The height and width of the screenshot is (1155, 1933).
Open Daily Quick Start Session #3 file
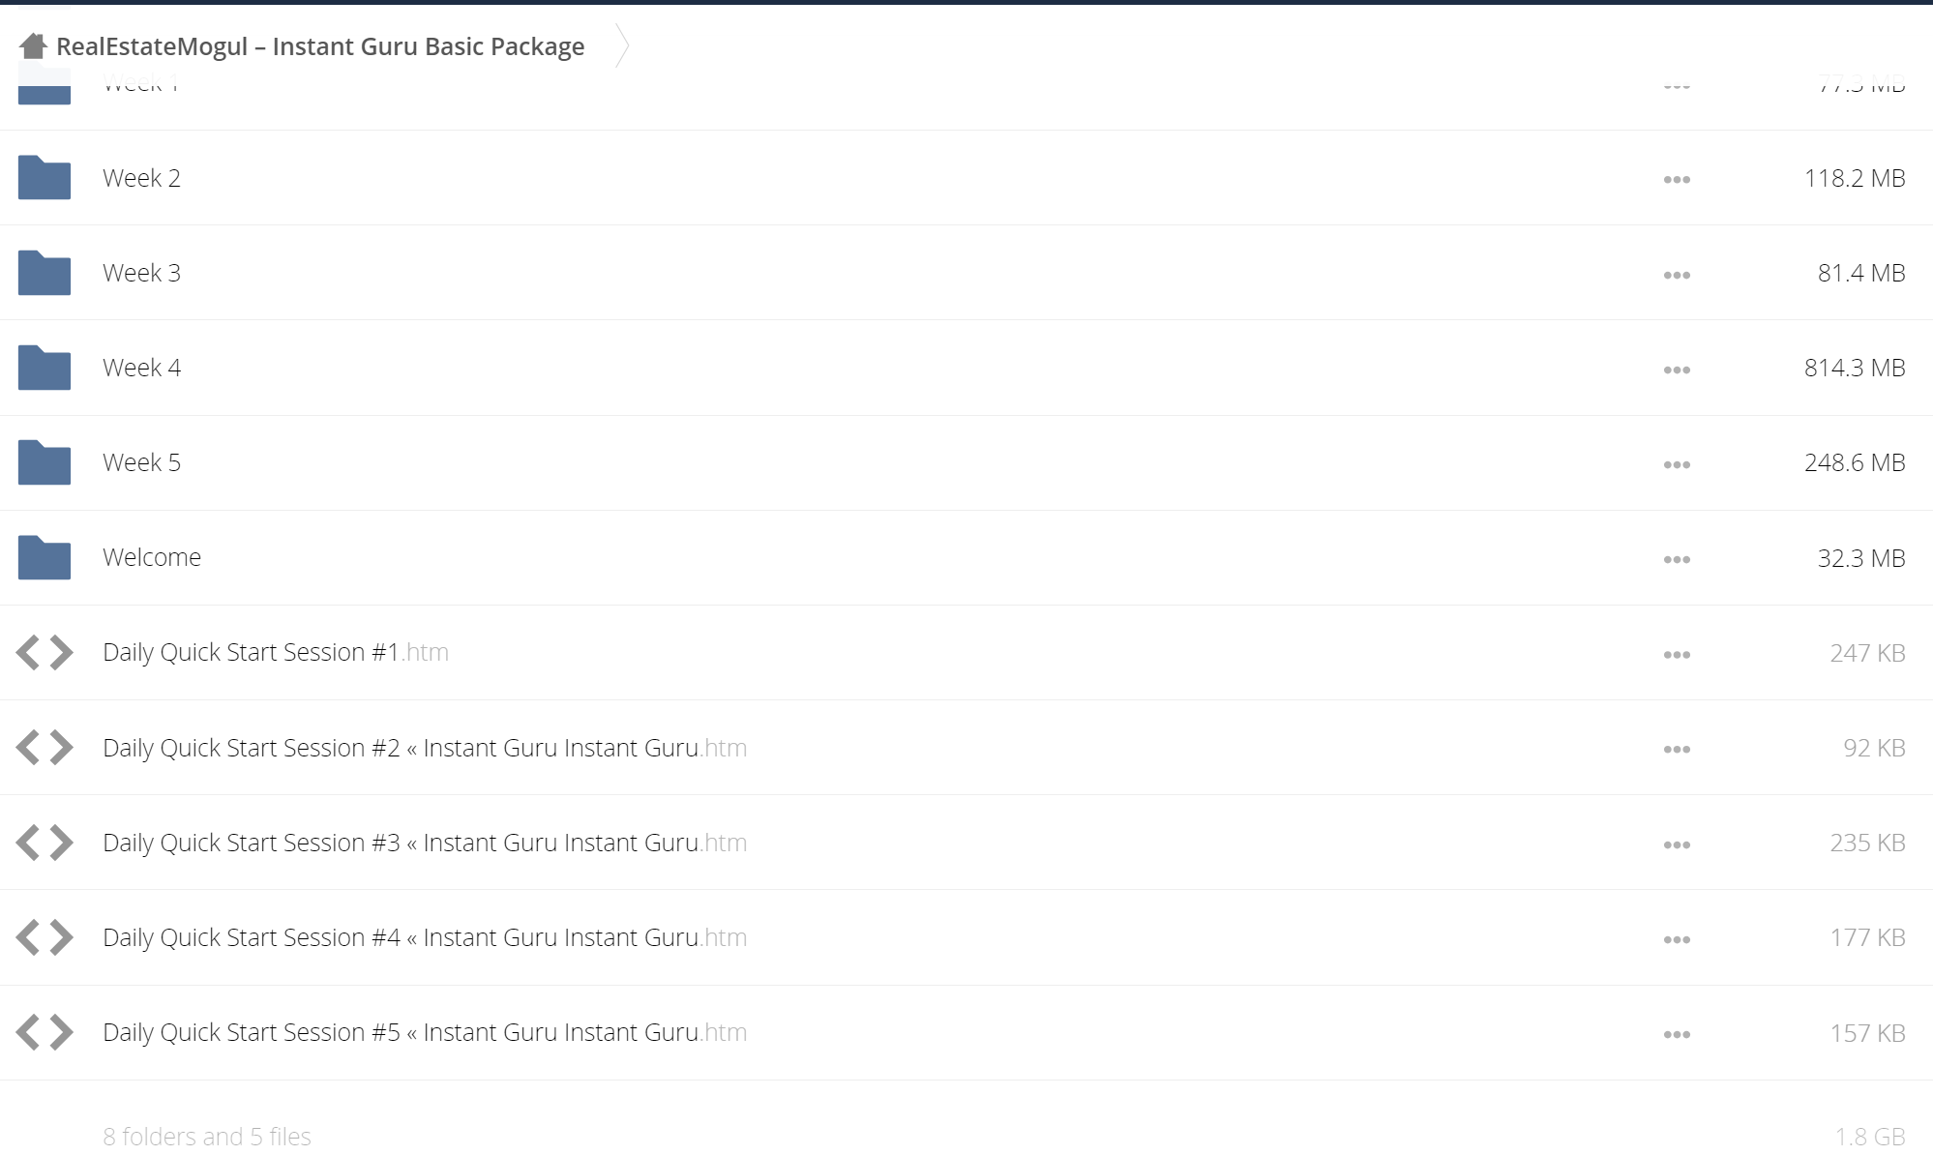point(425,843)
